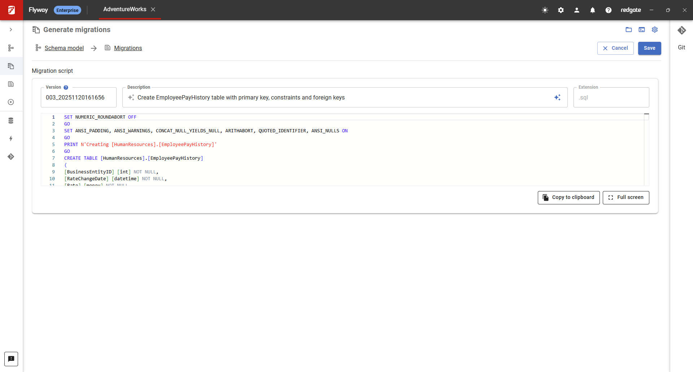
Task: Click the notifications bell icon
Action: point(592,10)
